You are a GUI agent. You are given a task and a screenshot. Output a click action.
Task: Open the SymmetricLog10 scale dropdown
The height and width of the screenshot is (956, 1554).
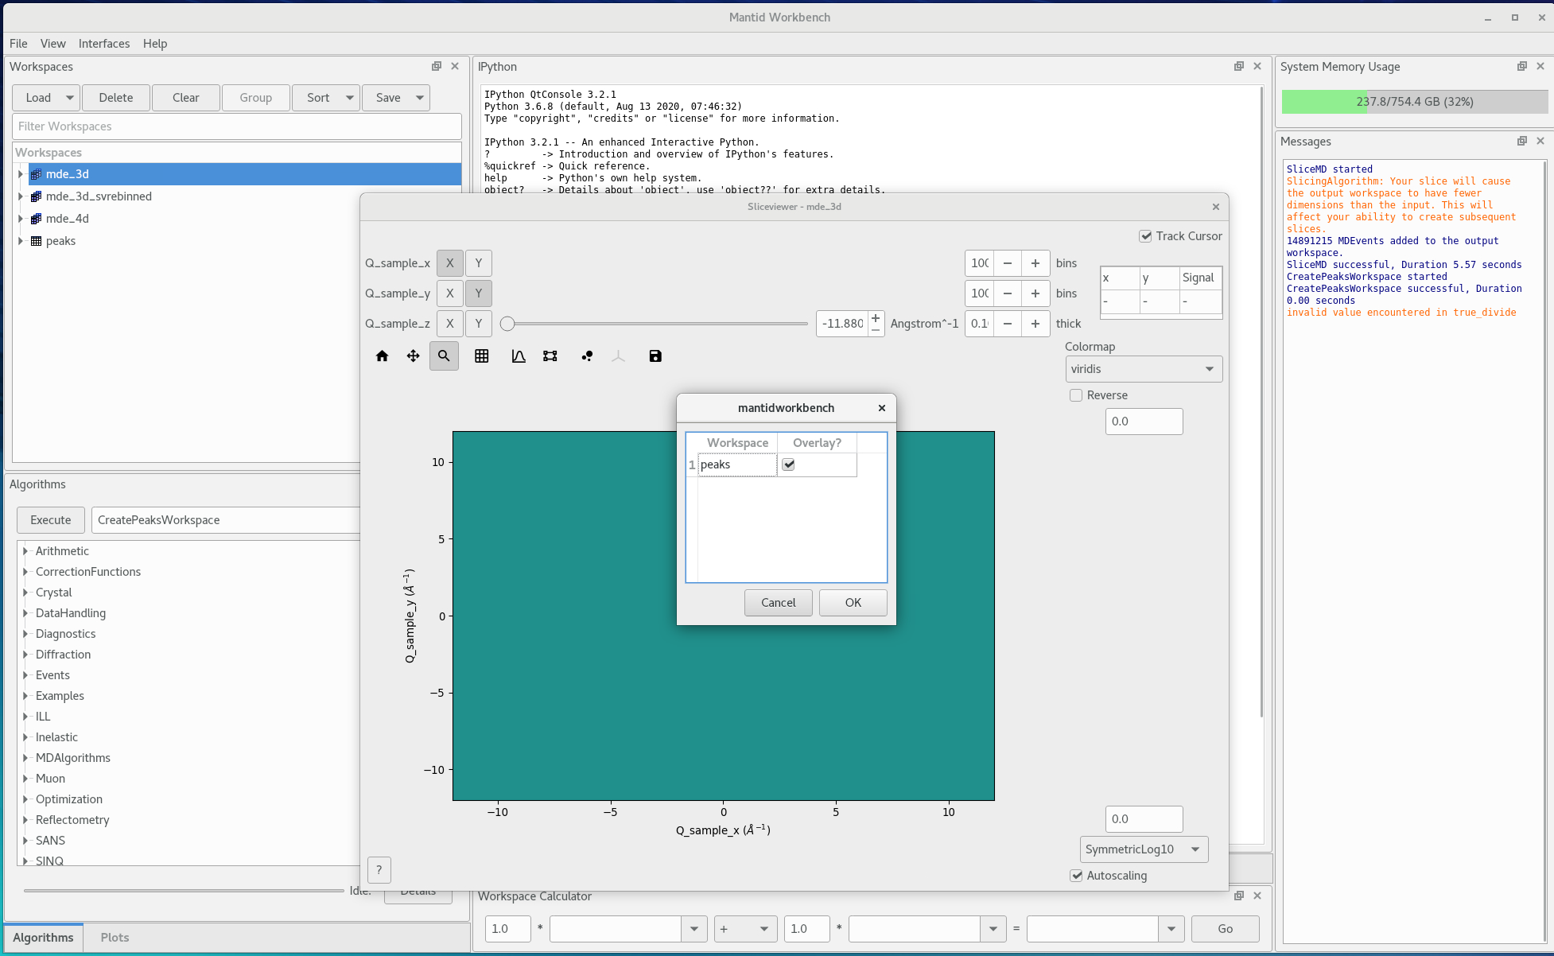(x=1143, y=849)
